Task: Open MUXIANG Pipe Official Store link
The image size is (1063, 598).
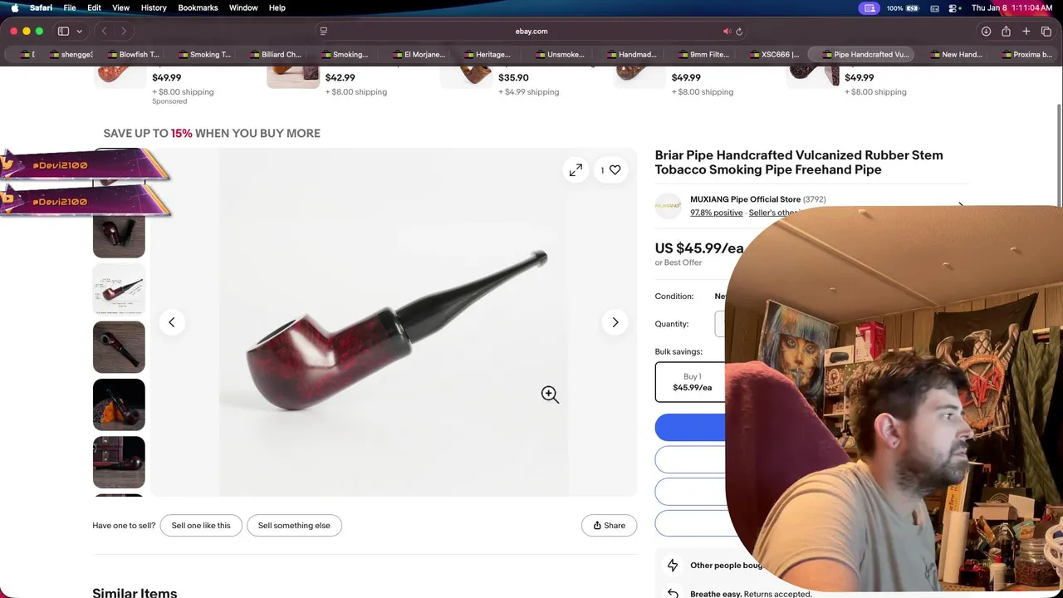Action: coord(745,199)
